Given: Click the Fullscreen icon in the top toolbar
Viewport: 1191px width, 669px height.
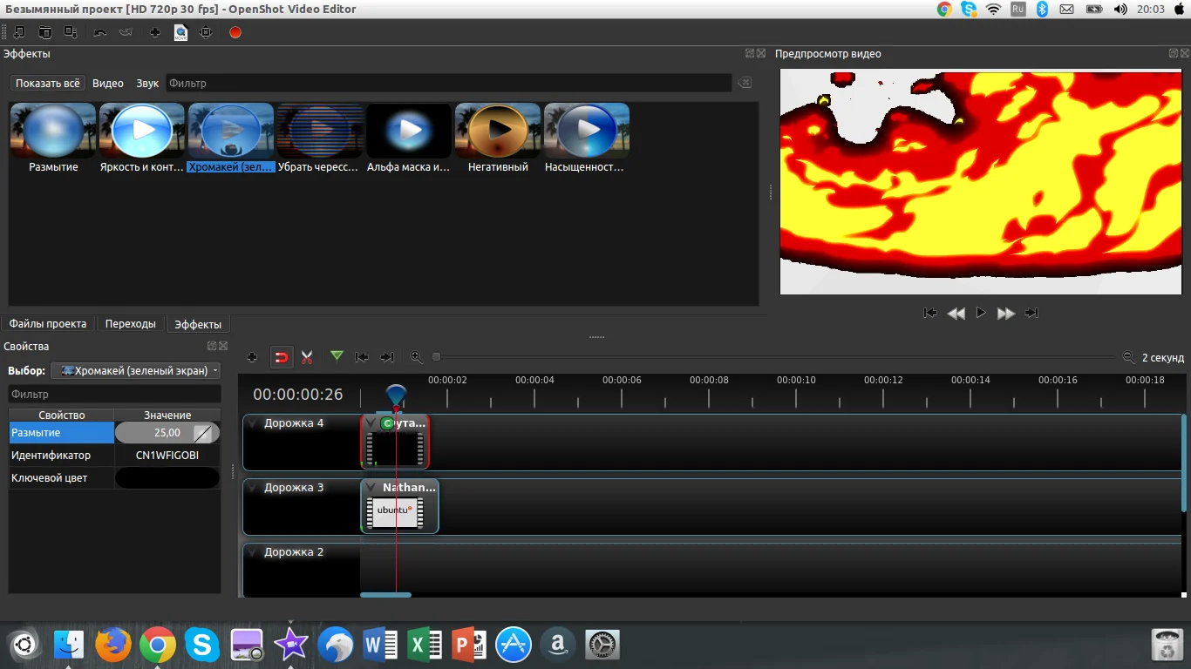Looking at the screenshot, I should (206, 32).
